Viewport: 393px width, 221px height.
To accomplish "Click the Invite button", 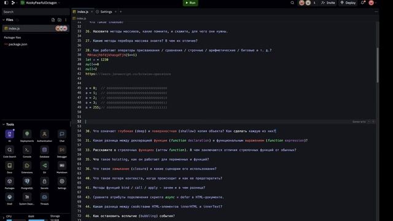I will (x=328, y=2).
